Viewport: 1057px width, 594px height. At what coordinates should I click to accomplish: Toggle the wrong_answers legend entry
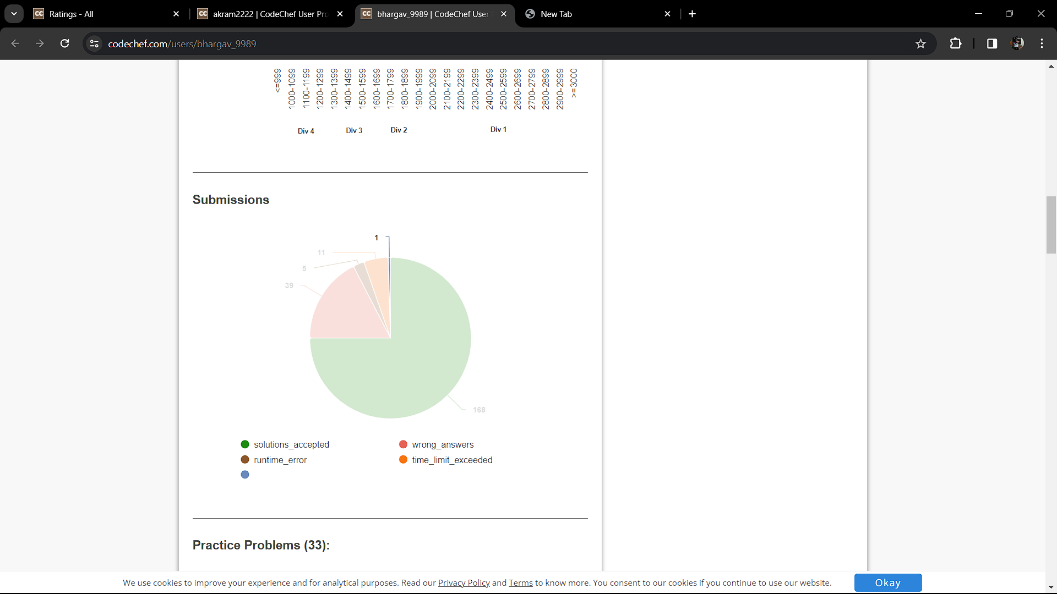(442, 444)
